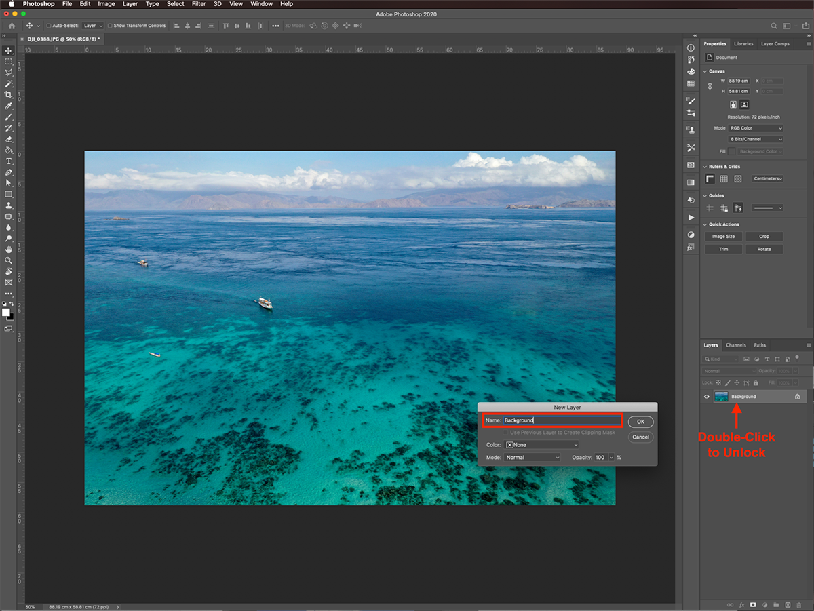Open the Color dropdown in New Layer dialog

541,445
